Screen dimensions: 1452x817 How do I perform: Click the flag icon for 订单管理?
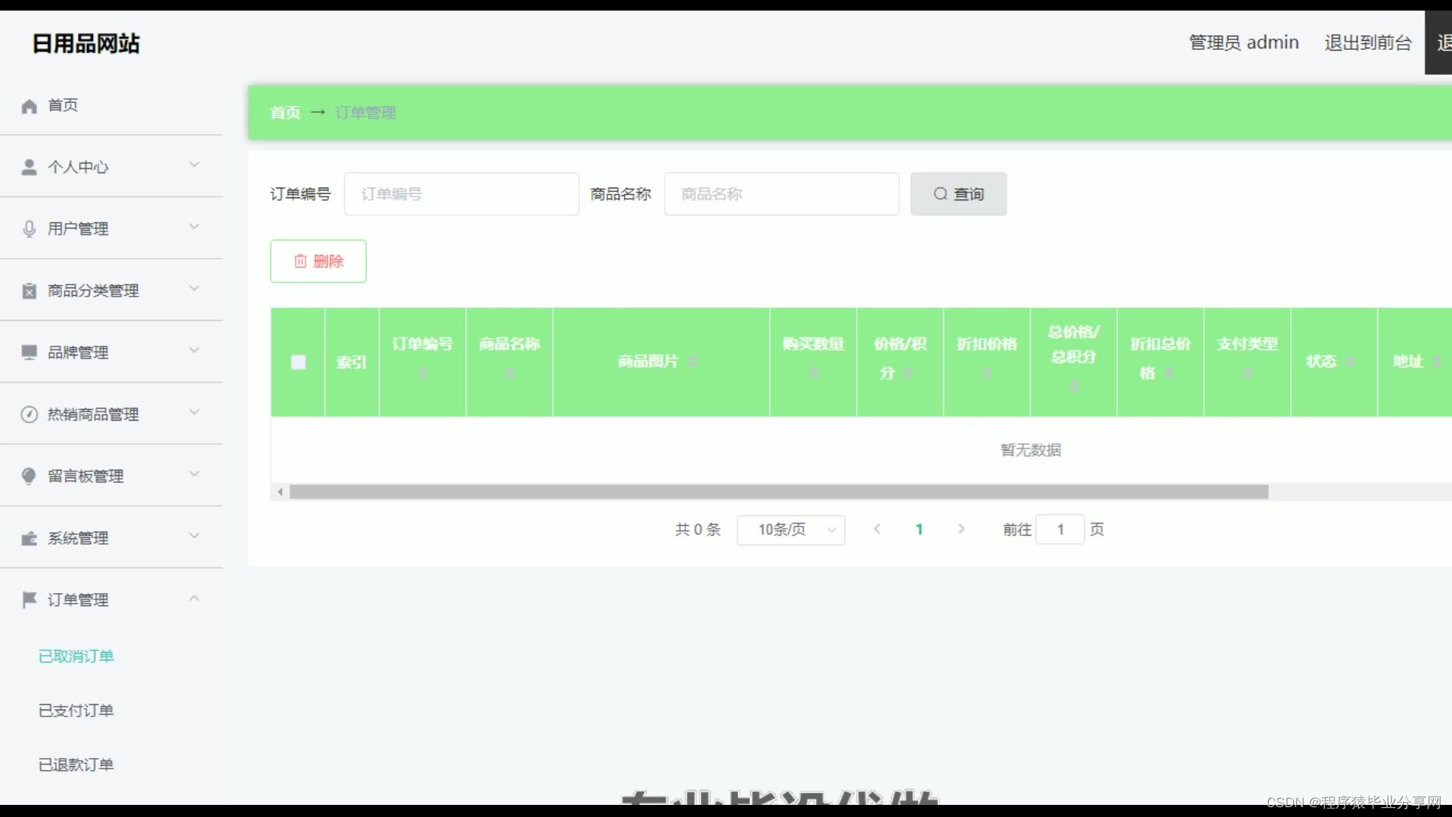pyautogui.click(x=29, y=600)
